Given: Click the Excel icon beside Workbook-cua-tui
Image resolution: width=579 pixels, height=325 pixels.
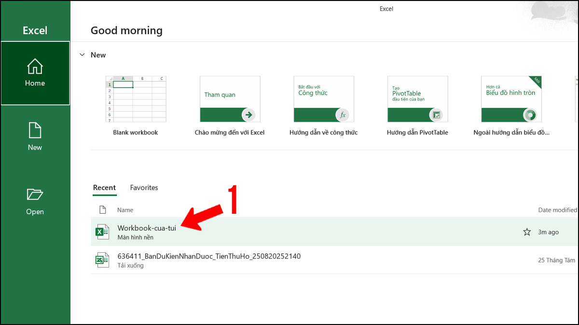Looking at the screenshot, I should tap(102, 232).
